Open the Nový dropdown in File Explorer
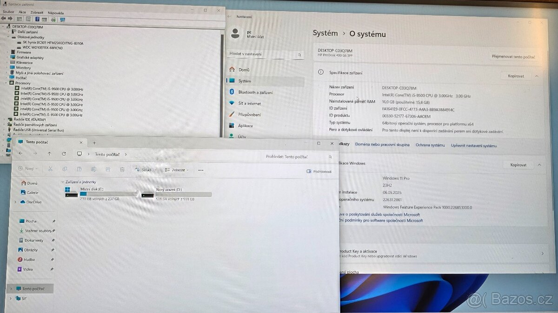 [28, 169]
